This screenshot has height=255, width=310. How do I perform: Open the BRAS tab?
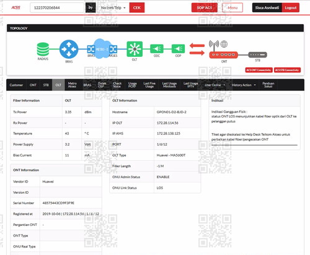tap(87, 85)
